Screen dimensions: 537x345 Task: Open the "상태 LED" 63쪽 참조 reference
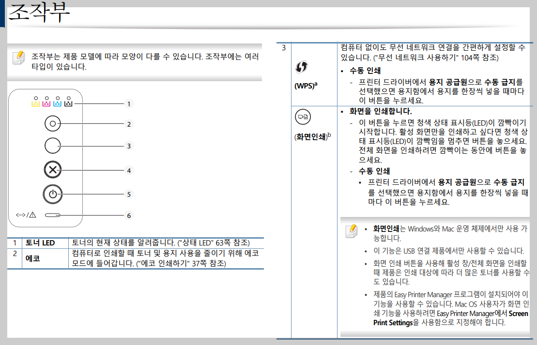tap(214, 243)
